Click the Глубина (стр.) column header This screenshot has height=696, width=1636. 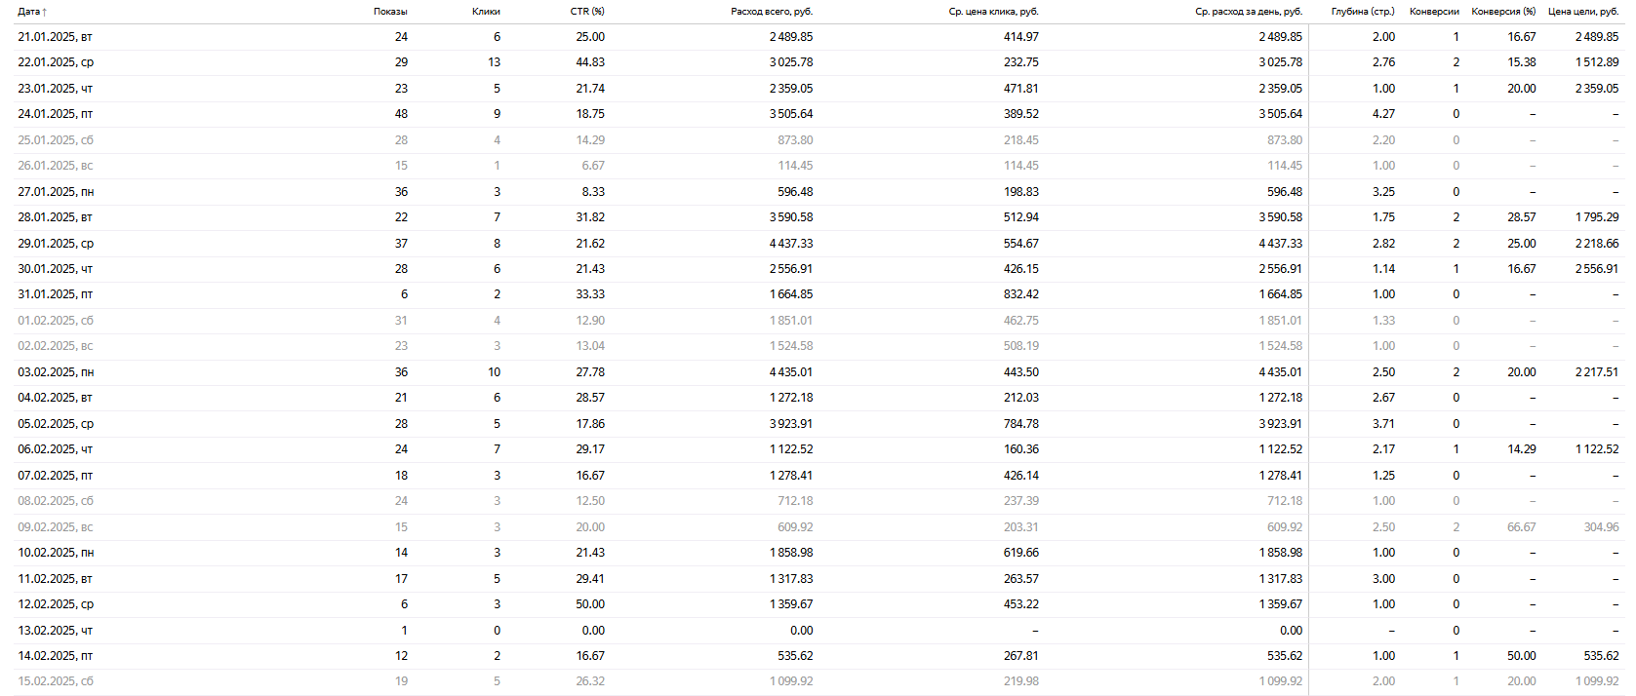click(1363, 12)
